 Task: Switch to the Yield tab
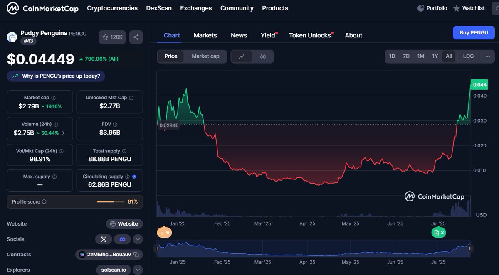pyautogui.click(x=268, y=35)
